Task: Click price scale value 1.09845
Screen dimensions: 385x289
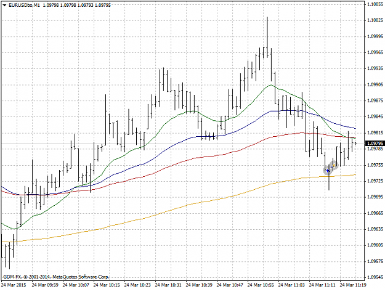Action: (375, 116)
